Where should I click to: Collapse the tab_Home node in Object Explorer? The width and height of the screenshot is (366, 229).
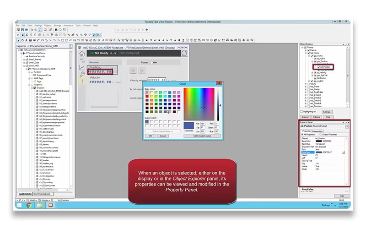pos(306,53)
